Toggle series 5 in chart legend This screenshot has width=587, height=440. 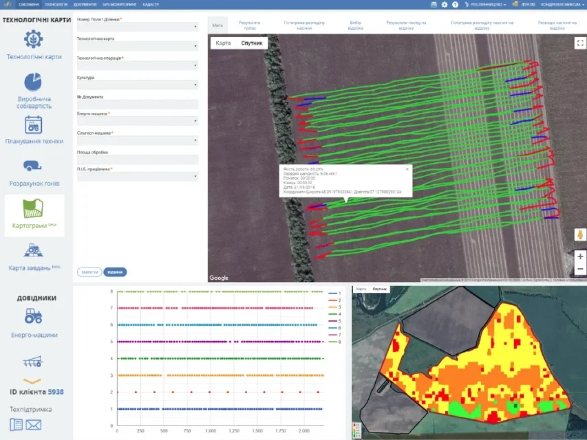pos(334,321)
